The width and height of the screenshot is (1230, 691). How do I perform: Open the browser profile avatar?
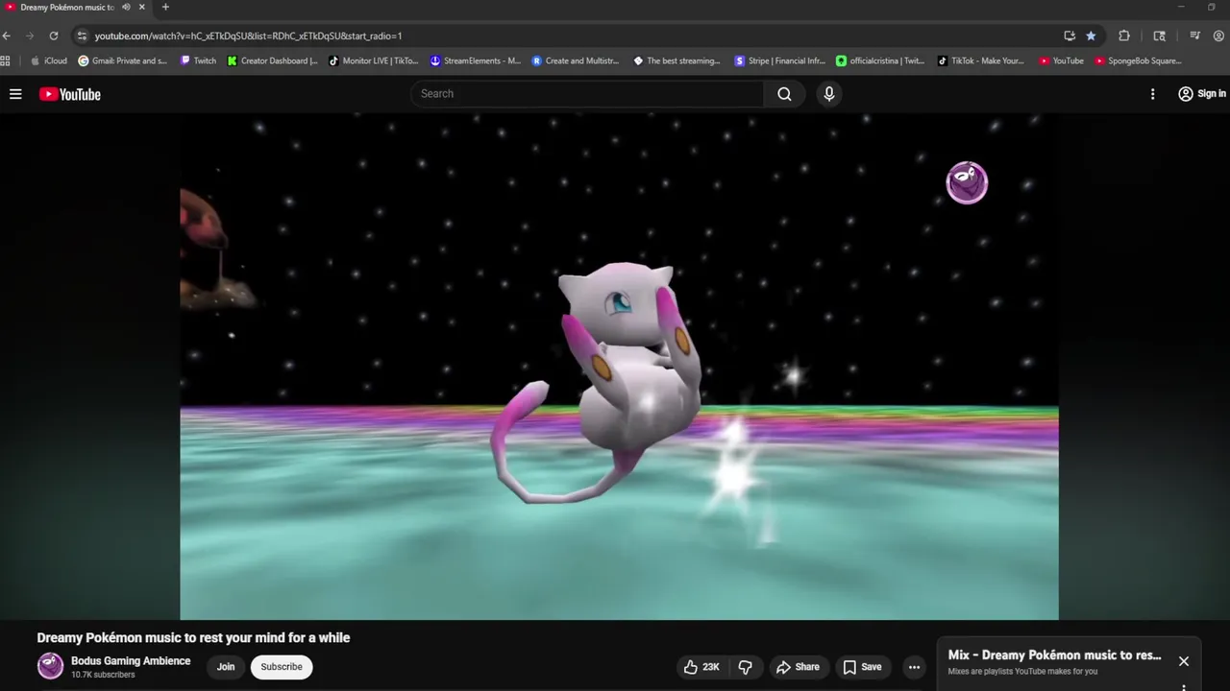click(1219, 36)
